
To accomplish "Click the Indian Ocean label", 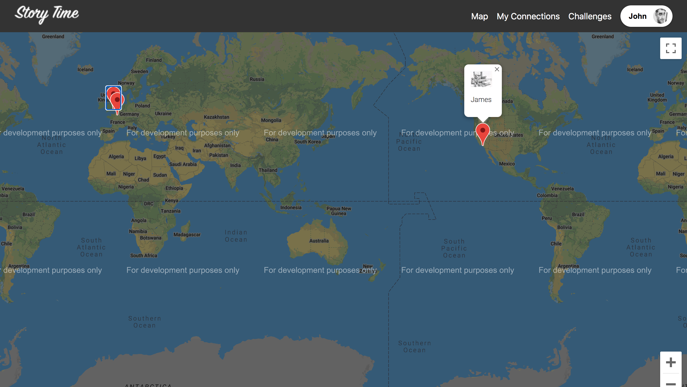I will pyautogui.click(x=236, y=236).
